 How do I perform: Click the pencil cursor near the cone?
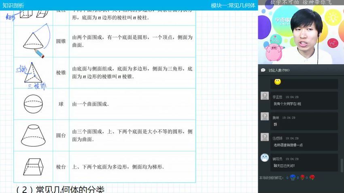click(x=40, y=54)
